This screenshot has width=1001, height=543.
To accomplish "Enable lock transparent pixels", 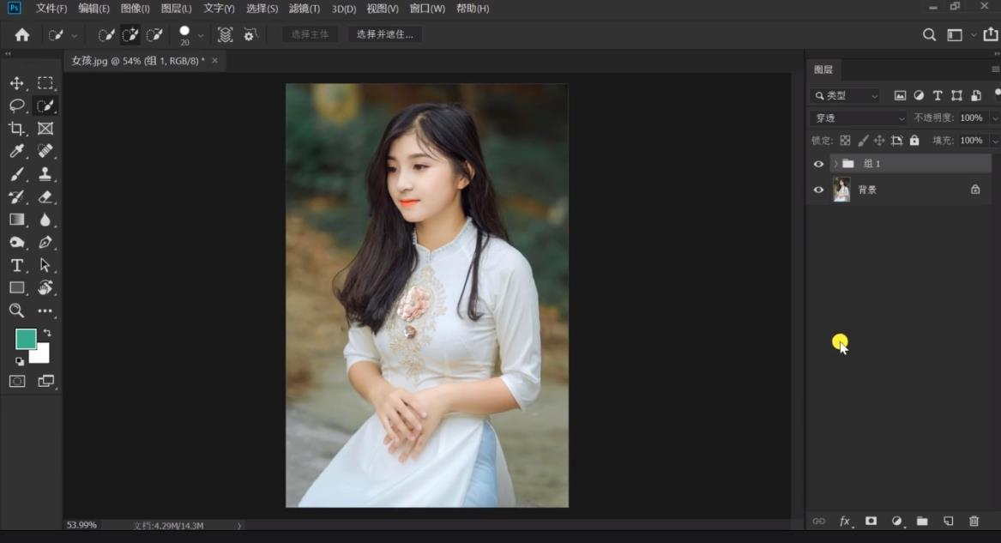I will (845, 141).
